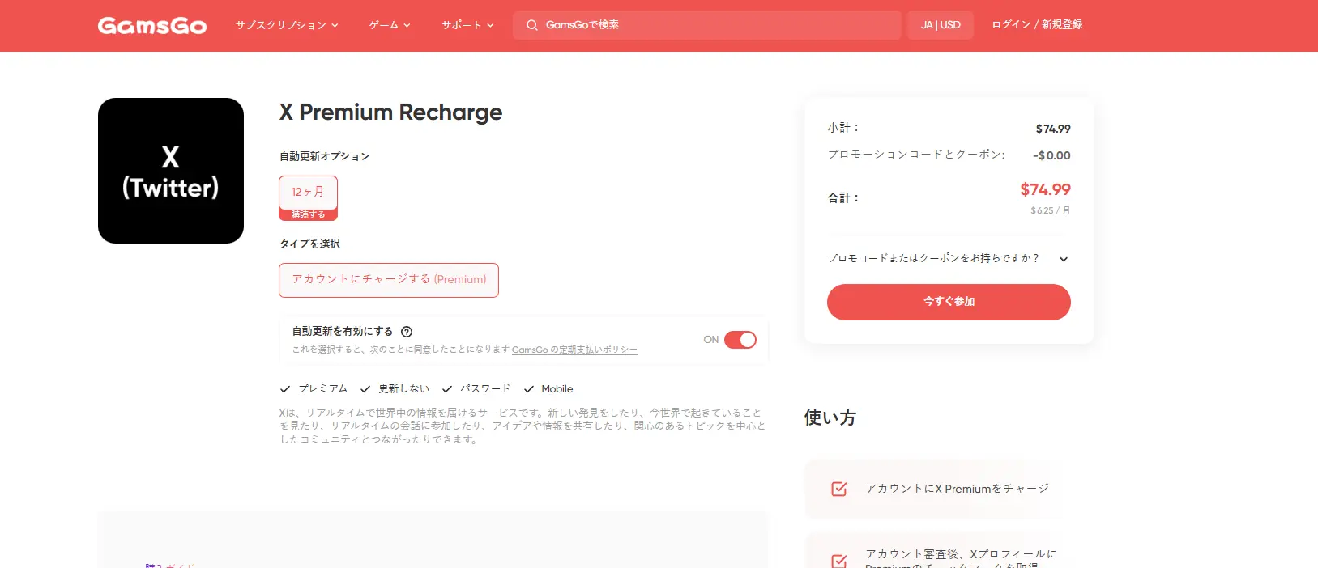Click the checkmark icon next to プレミアム
The height and width of the screenshot is (568, 1318).
pyautogui.click(x=285, y=389)
